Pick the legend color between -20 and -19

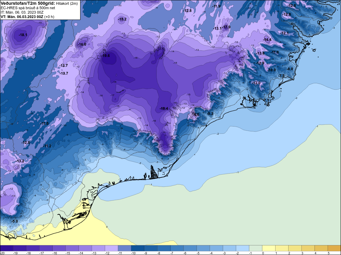click(x=6, y=248)
